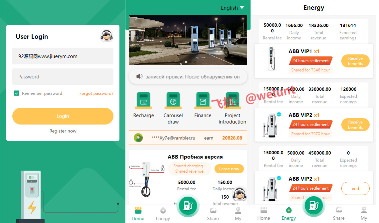Select Energy tab on Energy screen
The height and width of the screenshot is (223, 379).
[289, 214]
